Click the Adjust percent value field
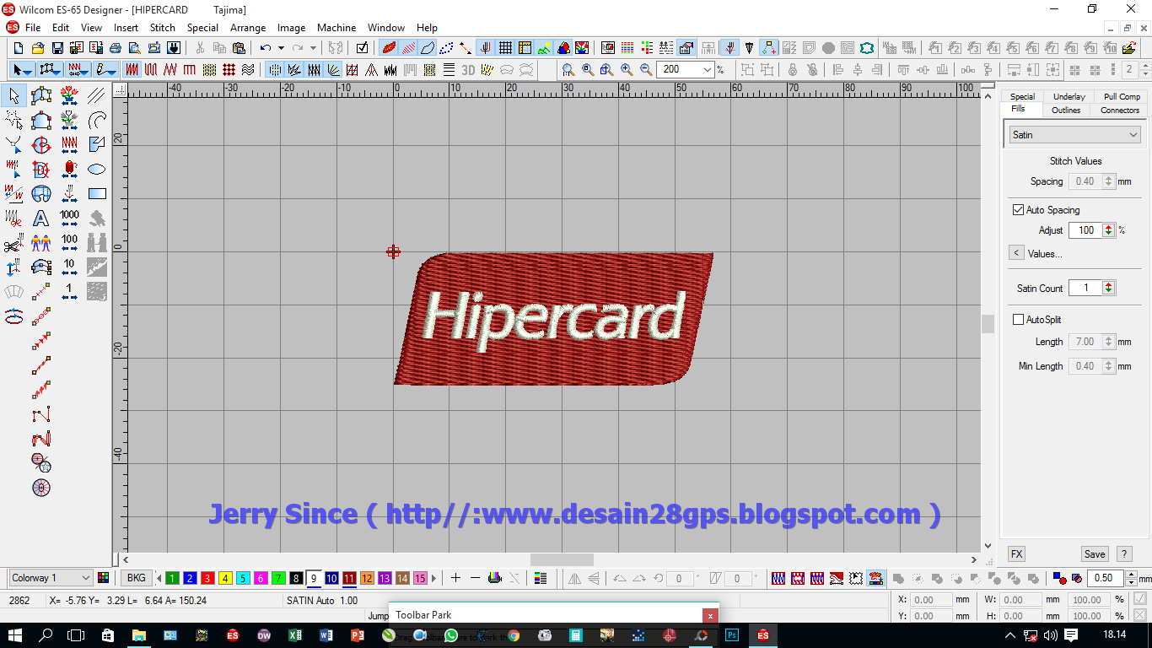The image size is (1152, 648). (1085, 229)
